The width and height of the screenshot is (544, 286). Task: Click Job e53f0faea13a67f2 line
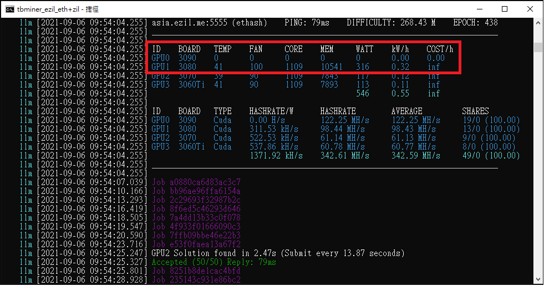pyautogui.click(x=196, y=244)
